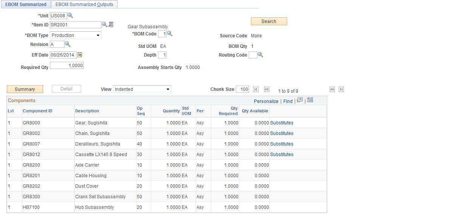Sort by Quantity column header
The image size is (475, 216).
[171, 111]
